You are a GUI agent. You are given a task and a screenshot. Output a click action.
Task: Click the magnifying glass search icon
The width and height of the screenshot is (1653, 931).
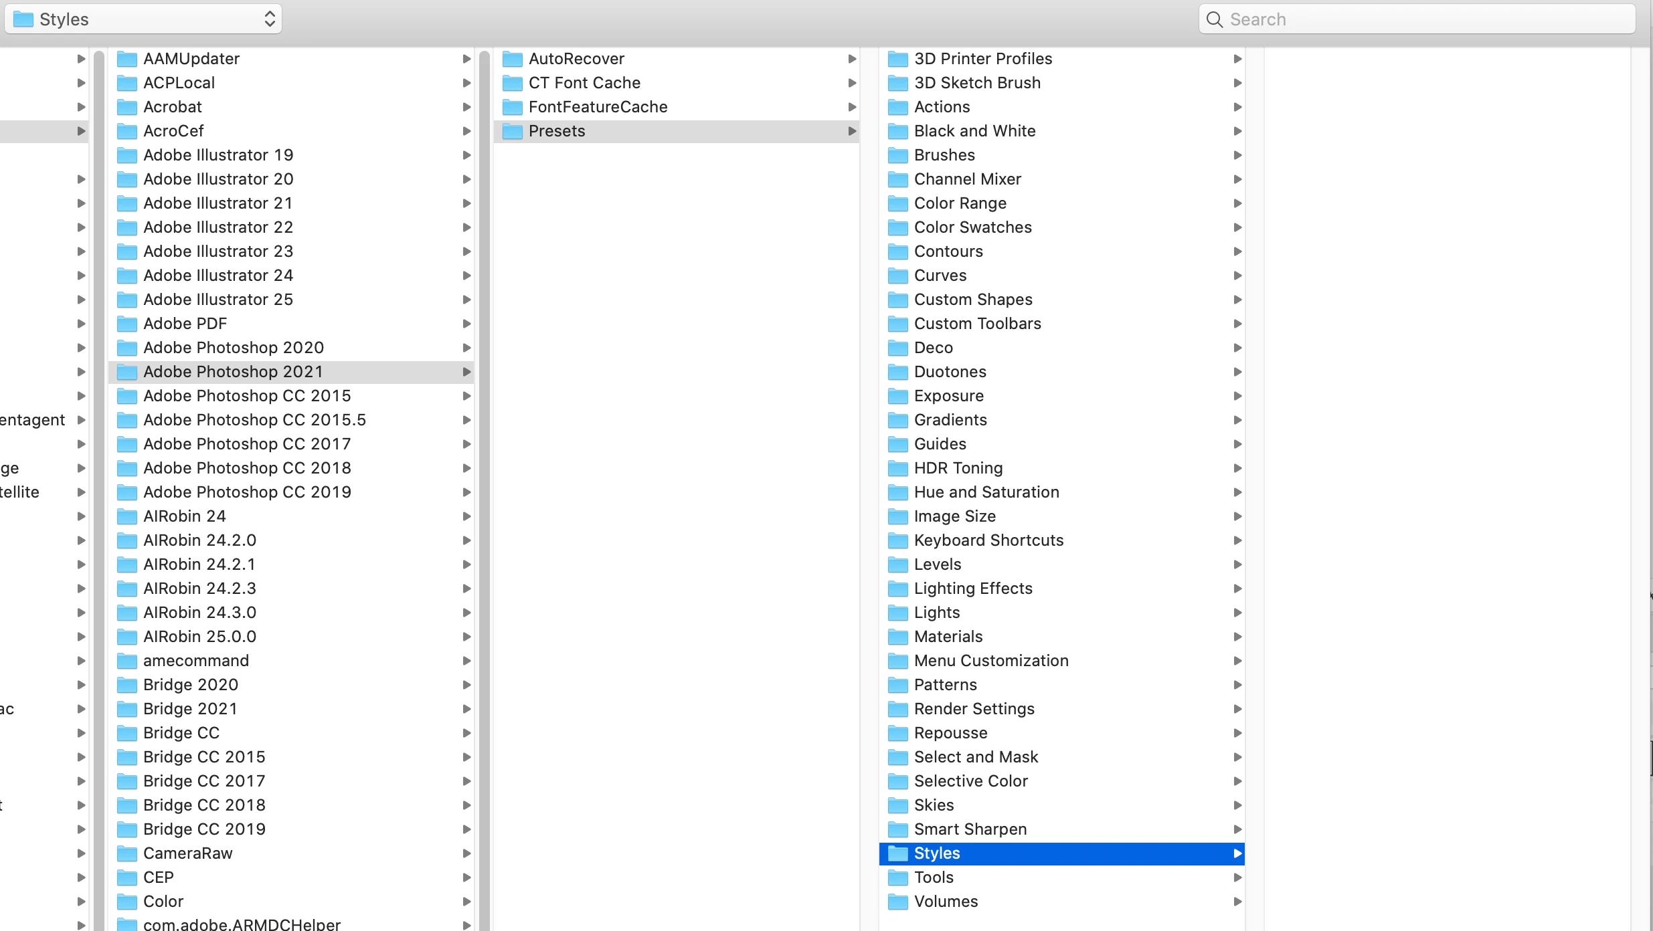(1214, 19)
